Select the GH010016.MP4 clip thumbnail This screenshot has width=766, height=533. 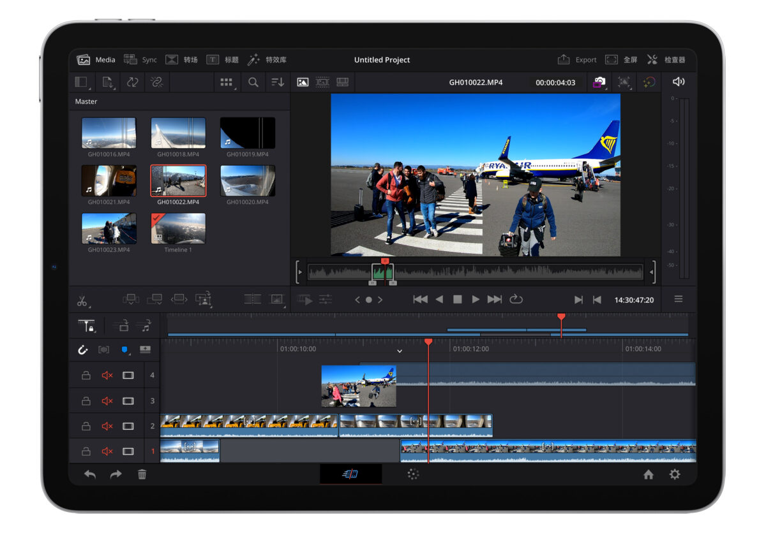[x=109, y=133]
